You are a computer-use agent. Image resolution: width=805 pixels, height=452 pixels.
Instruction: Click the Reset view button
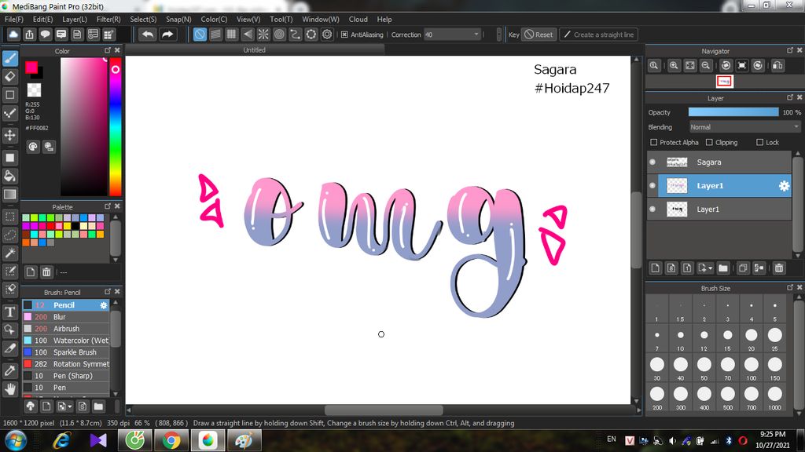click(539, 34)
